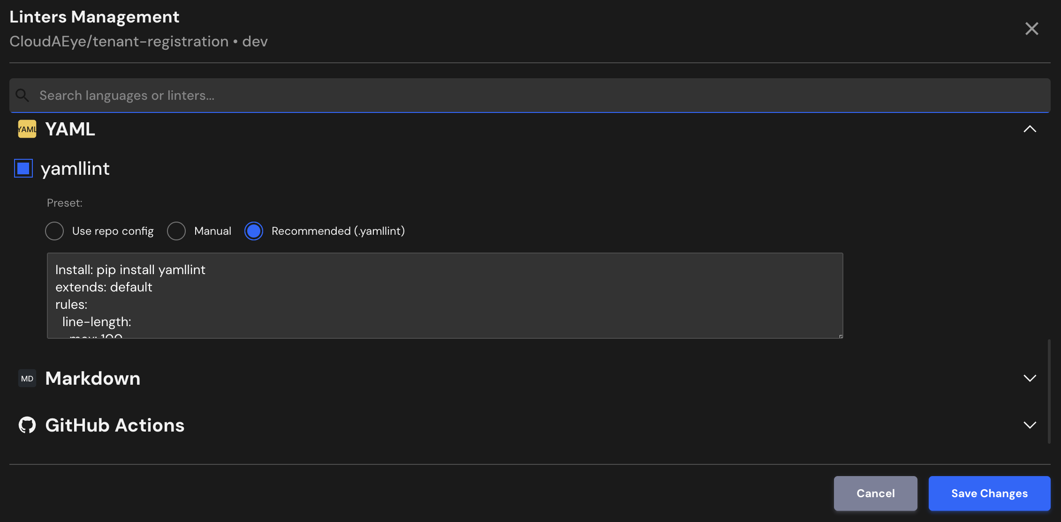1061x522 pixels.
Task: Collapse the YAML section chevron
Action: click(x=1030, y=129)
